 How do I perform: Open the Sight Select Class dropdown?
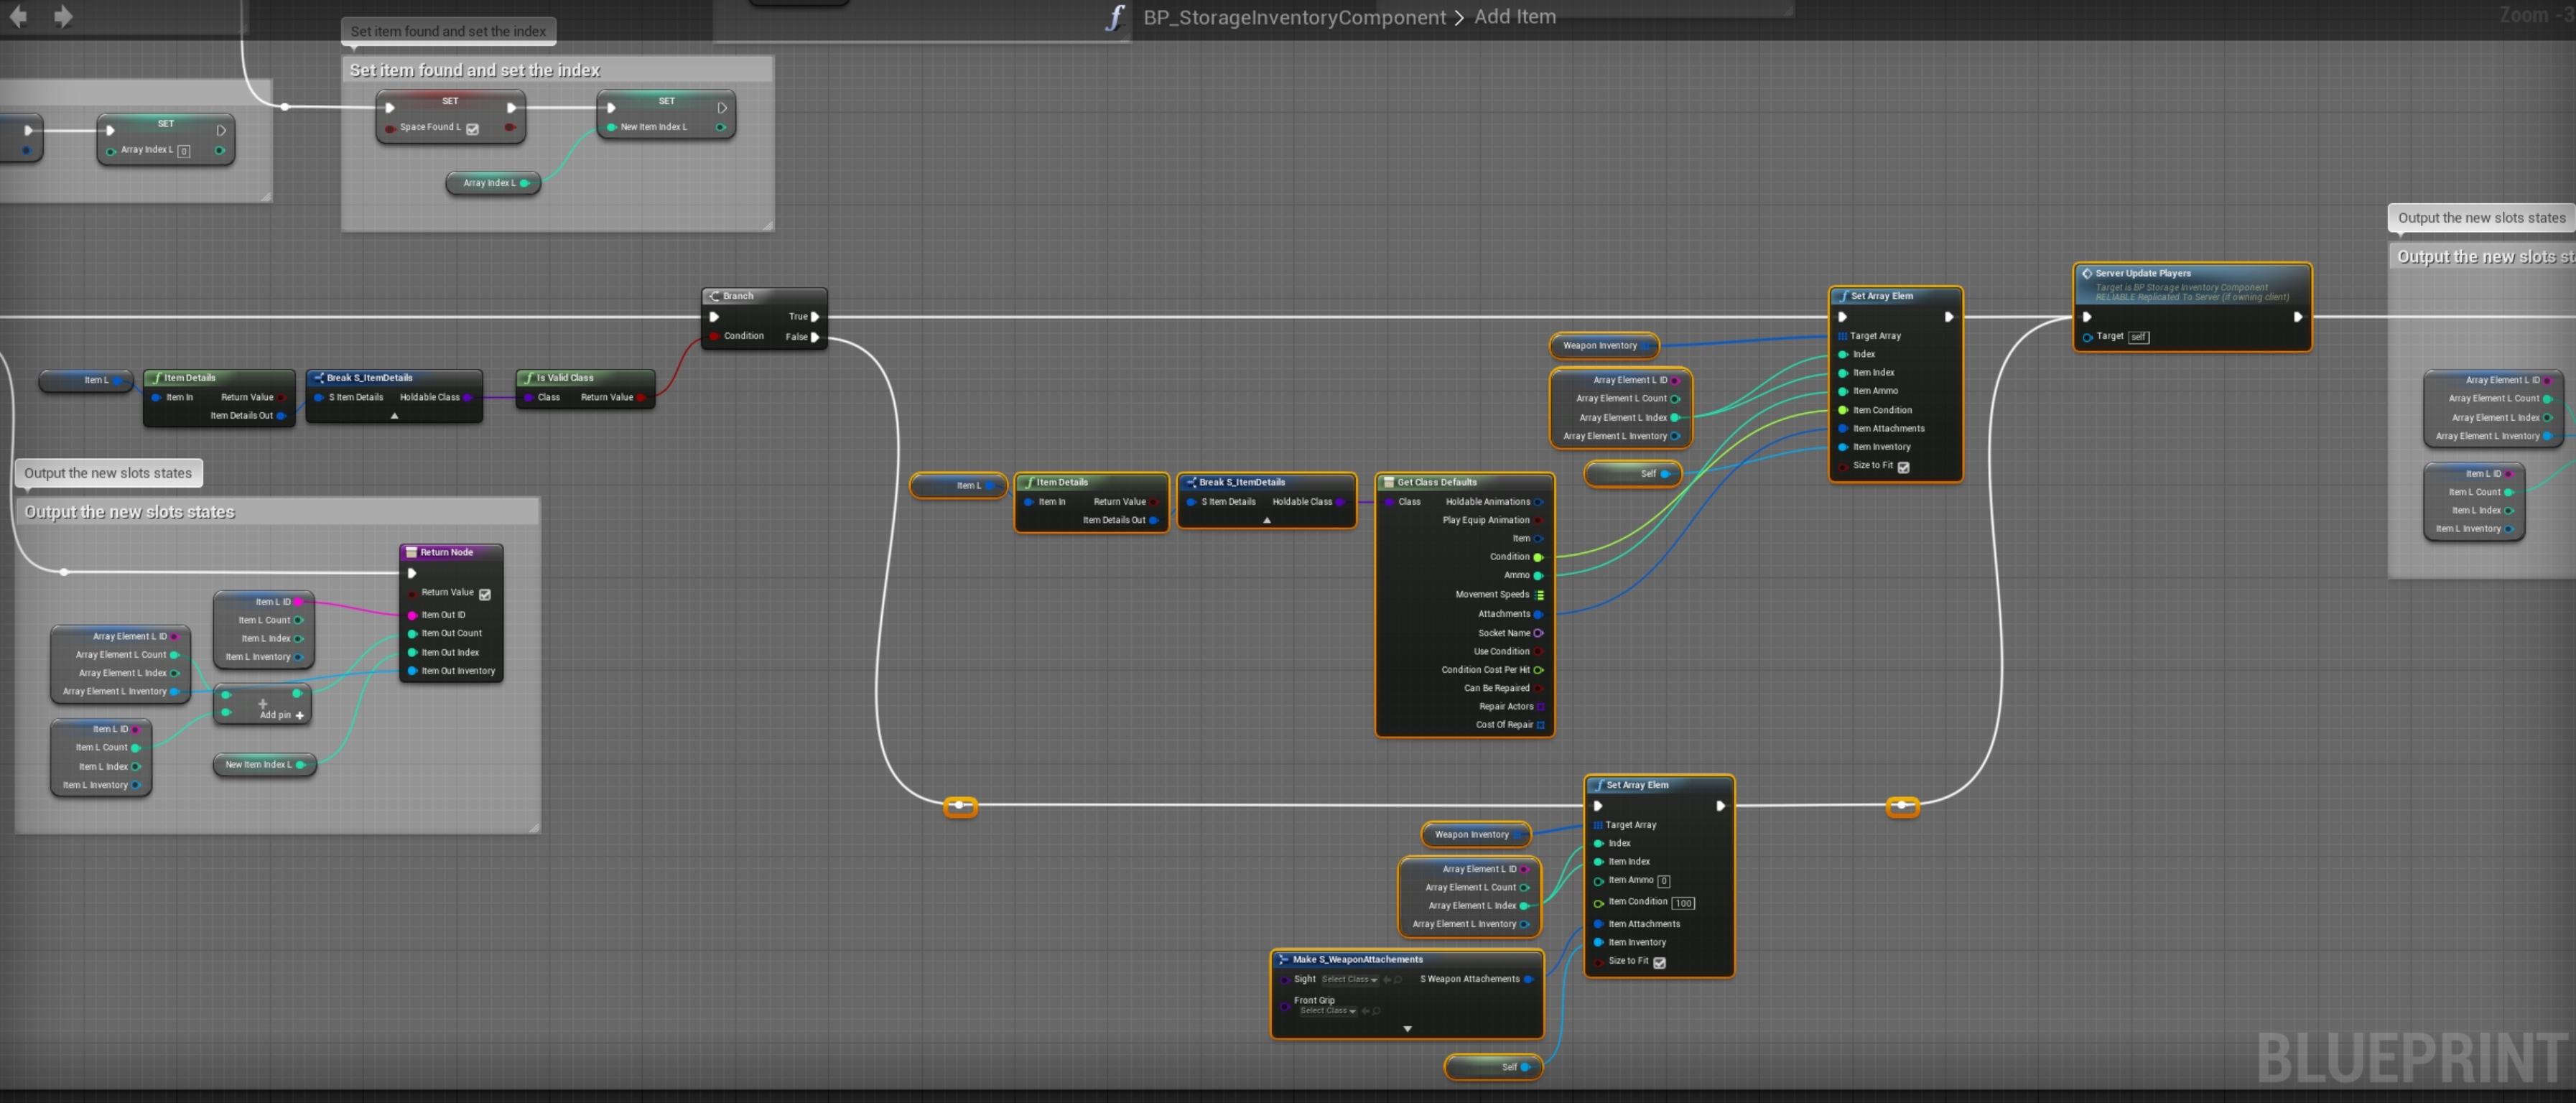pyautogui.click(x=1349, y=980)
